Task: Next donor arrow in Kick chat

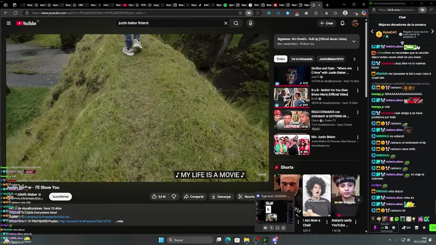Action: pos(432,32)
